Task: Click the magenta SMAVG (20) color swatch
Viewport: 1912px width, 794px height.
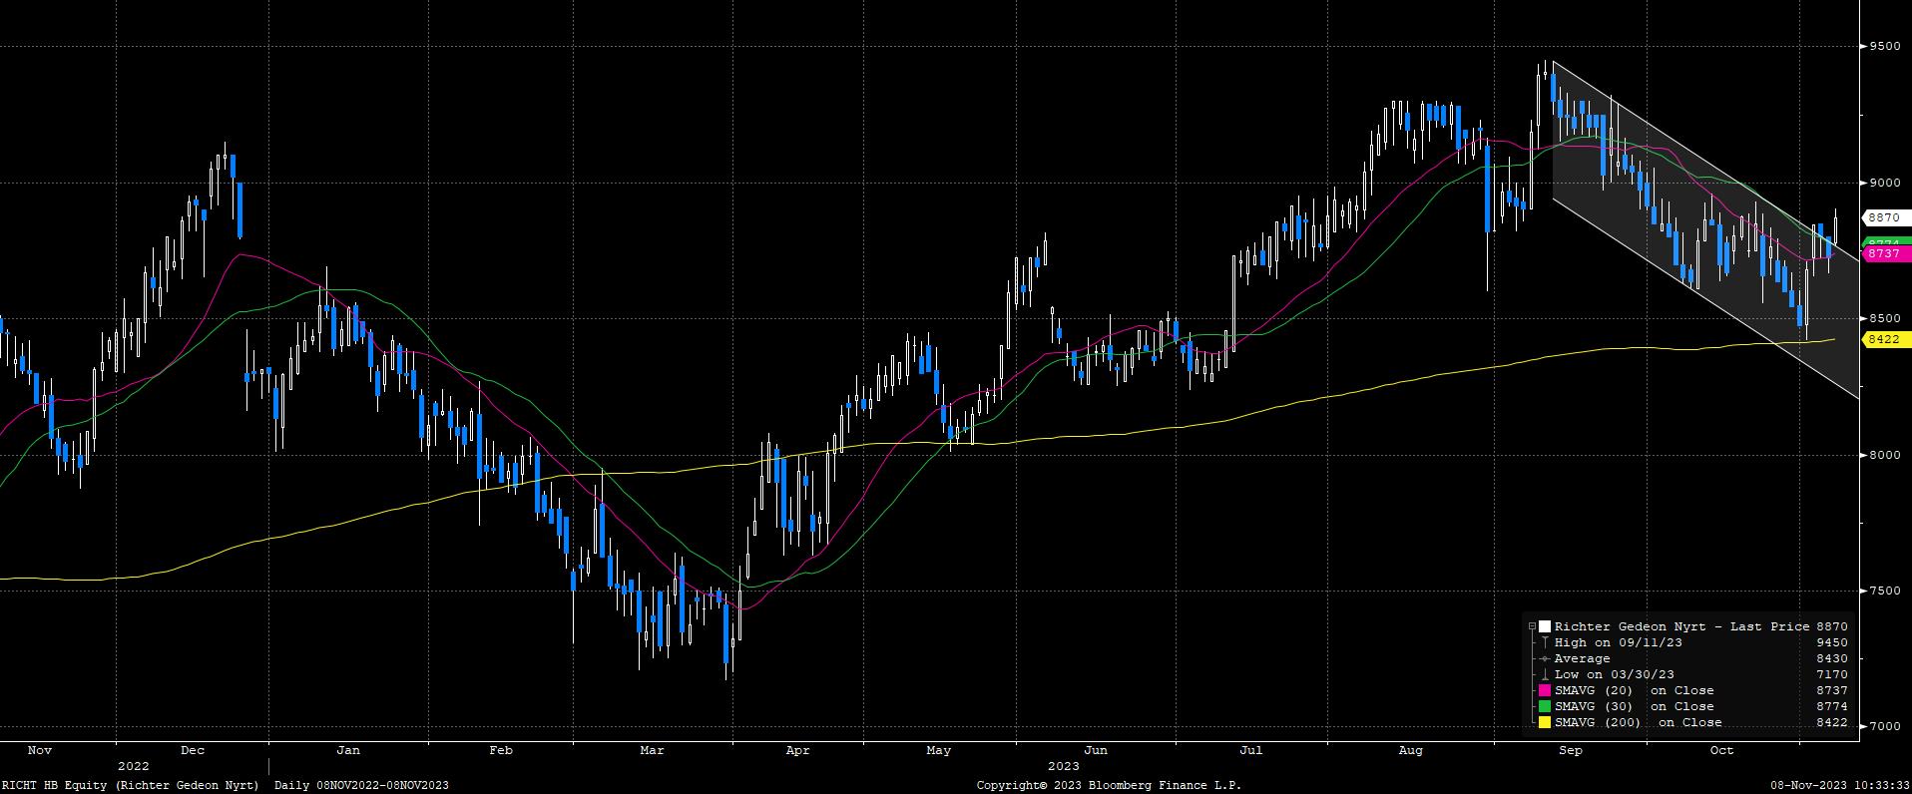Action: coord(1545,690)
